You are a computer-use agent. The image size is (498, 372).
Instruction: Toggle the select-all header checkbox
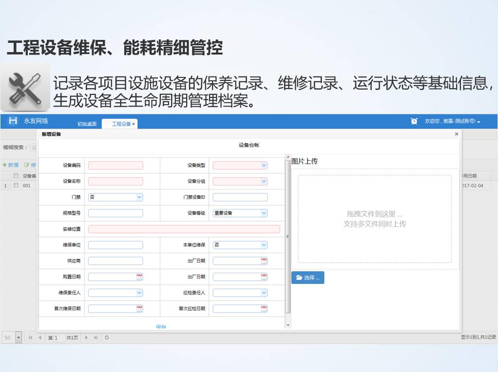[16, 176]
